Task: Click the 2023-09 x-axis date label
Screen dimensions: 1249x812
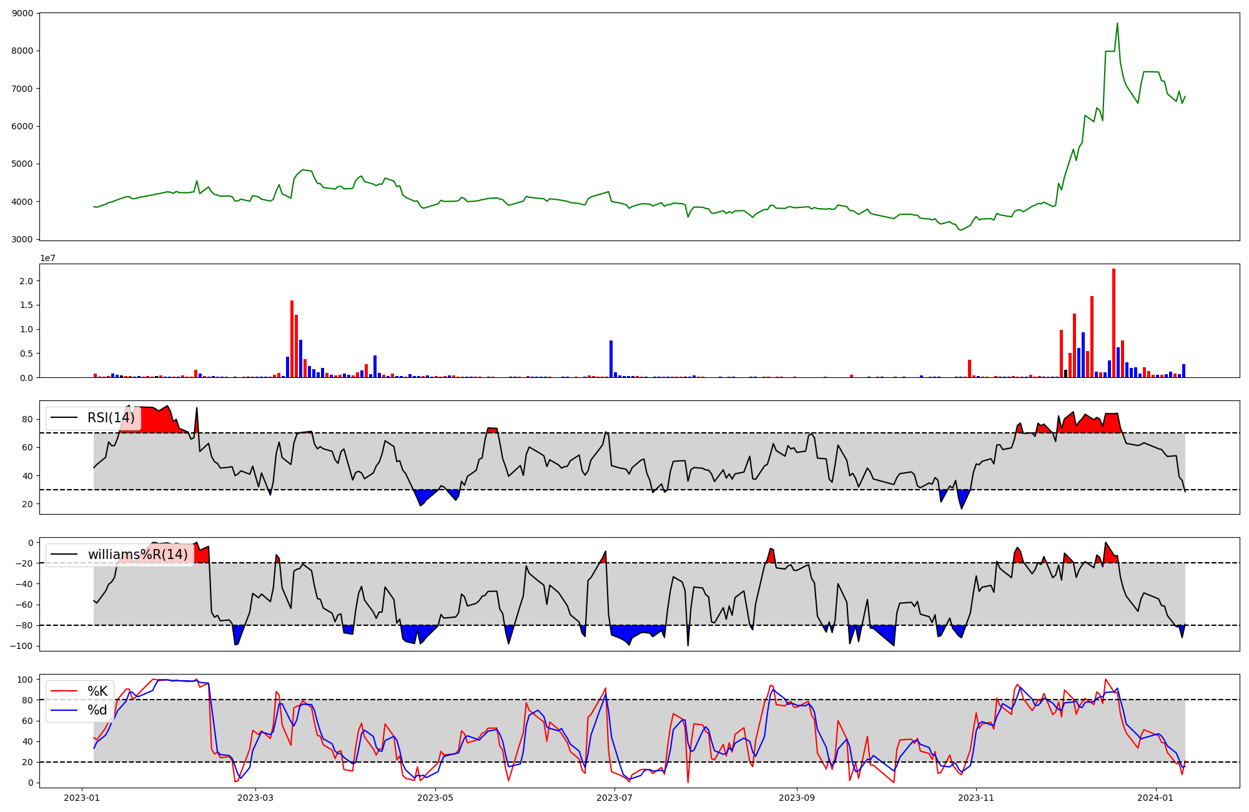Action: pyautogui.click(x=797, y=798)
